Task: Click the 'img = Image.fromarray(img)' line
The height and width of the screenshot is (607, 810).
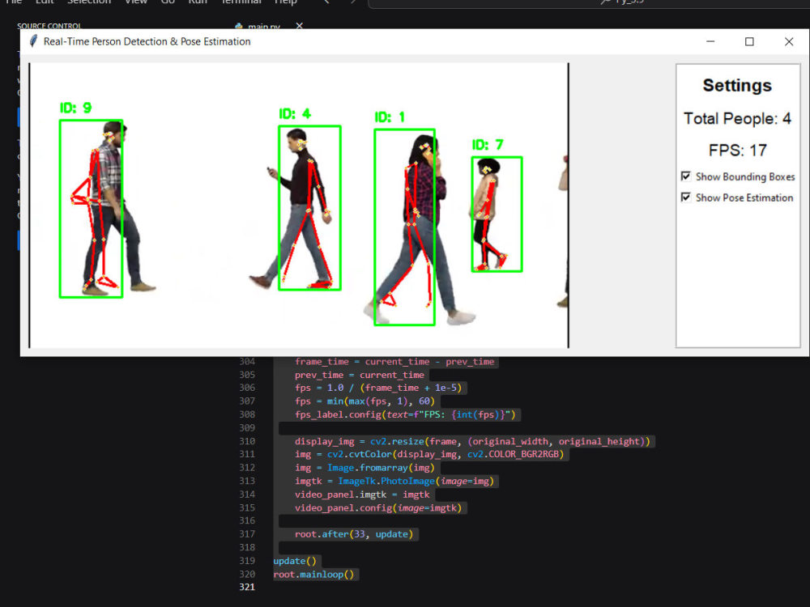Action: (364, 468)
